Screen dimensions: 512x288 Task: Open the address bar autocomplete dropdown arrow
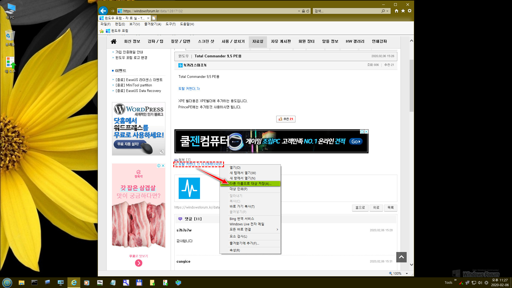pyautogui.click(x=299, y=11)
